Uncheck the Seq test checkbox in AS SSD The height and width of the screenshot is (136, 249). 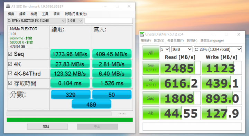10,54
